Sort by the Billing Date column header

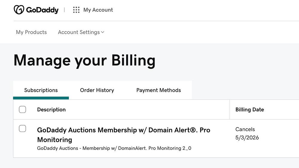(x=250, y=110)
